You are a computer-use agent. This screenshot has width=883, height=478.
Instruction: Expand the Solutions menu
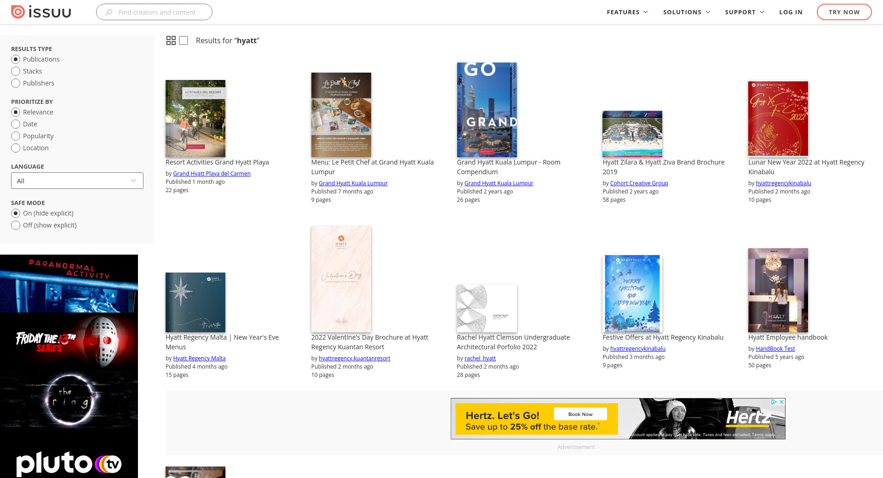point(686,12)
